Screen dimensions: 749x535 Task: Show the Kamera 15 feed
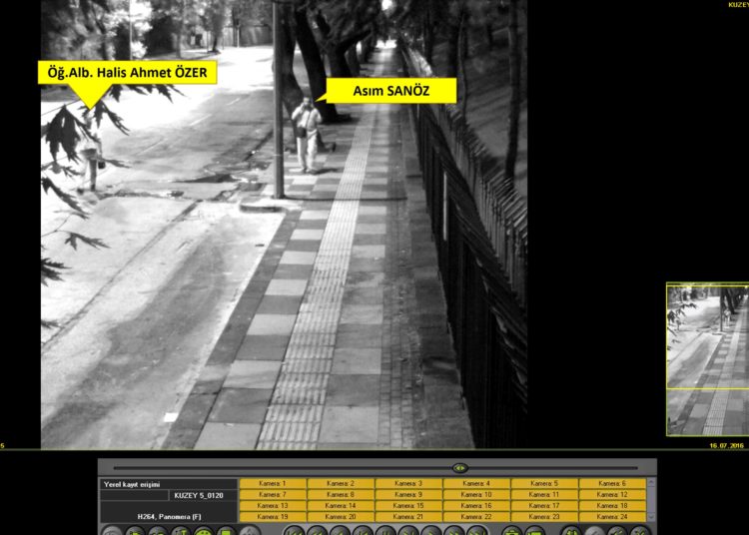(408, 506)
